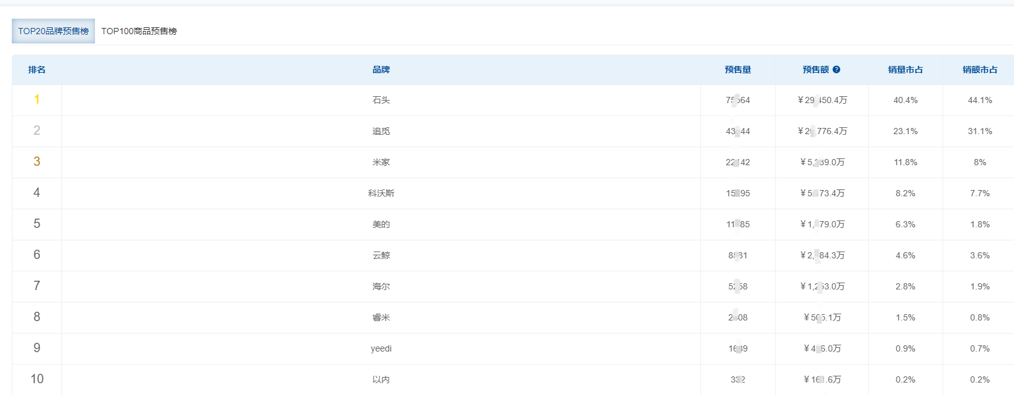The image size is (1014, 395).
Task: Open the TOP20品牌预售榜 tab
Action: [53, 31]
